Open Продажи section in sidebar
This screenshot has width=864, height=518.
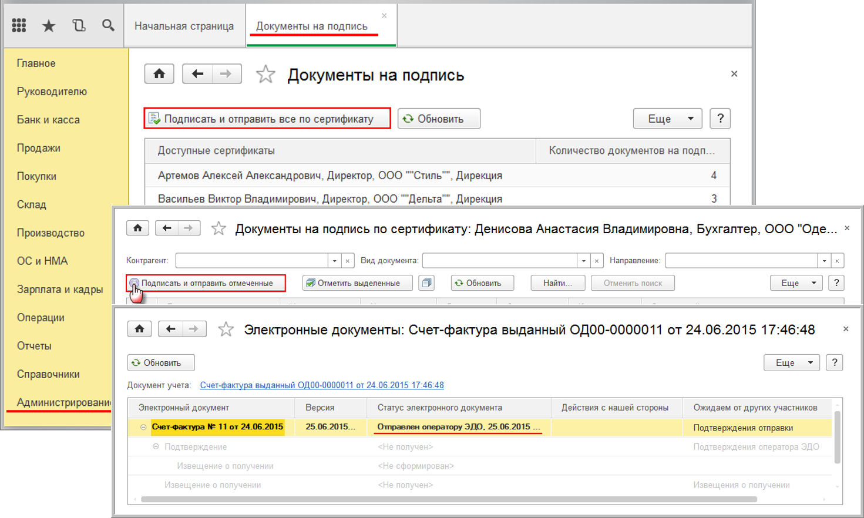[x=39, y=148]
